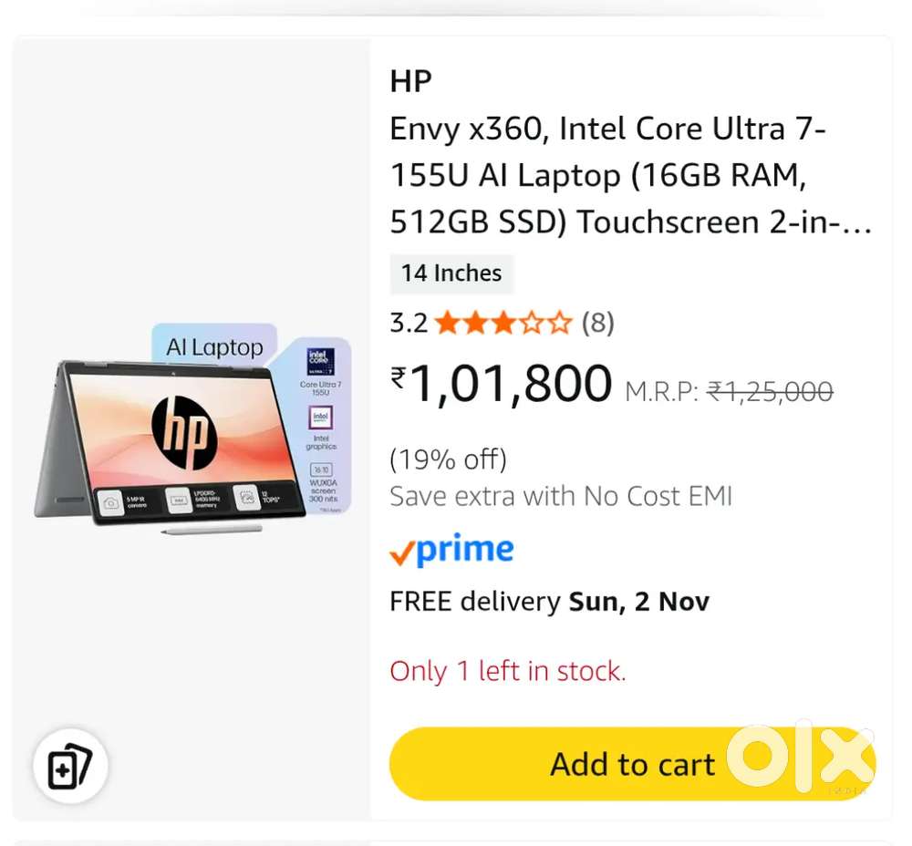This screenshot has height=846, width=912.
Task: Click the OLX watermark logo
Action: tap(801, 756)
